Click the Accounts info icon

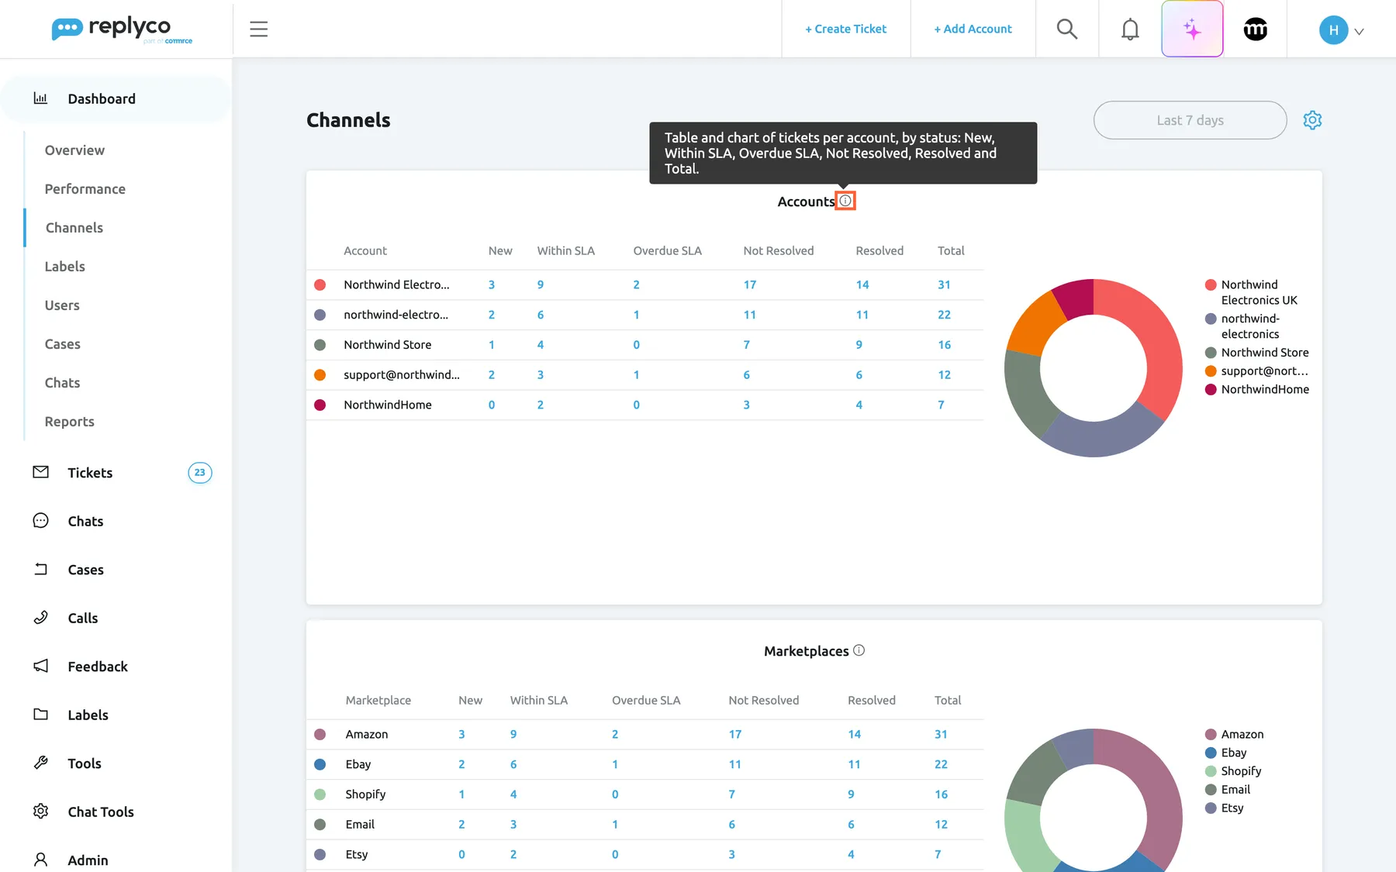845,201
